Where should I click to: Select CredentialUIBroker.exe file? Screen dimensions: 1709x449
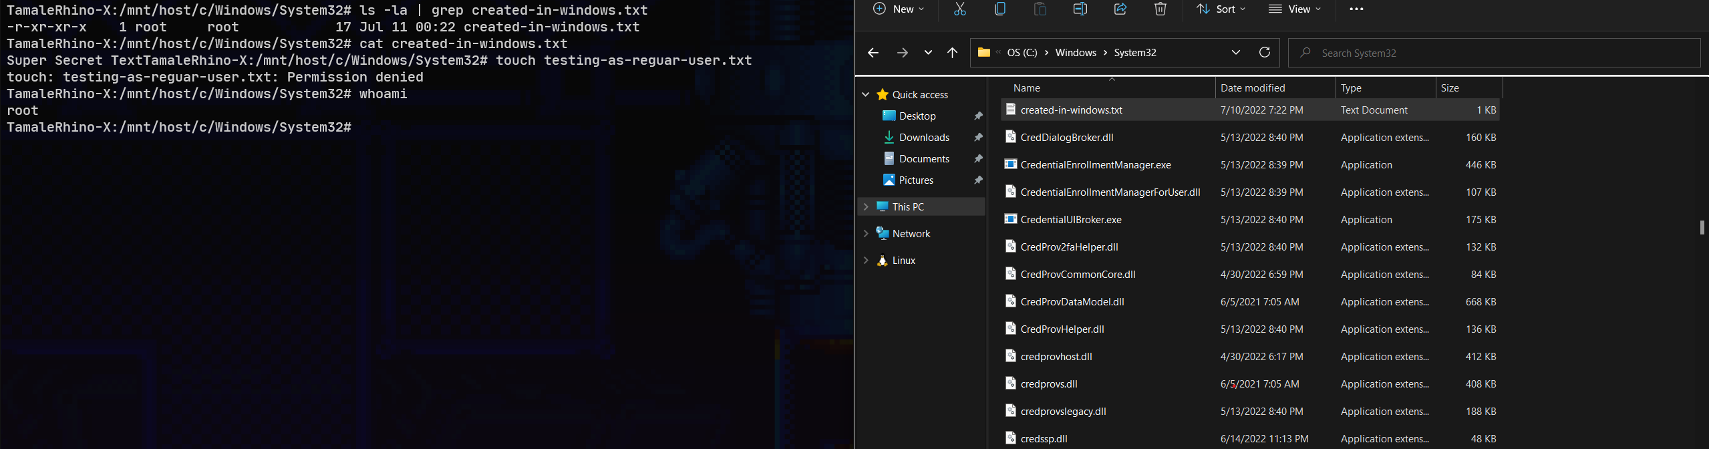1250,220
